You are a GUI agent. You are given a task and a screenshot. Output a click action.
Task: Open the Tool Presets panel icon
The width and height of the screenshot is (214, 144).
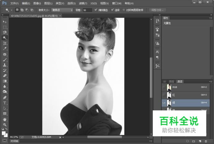(157, 66)
